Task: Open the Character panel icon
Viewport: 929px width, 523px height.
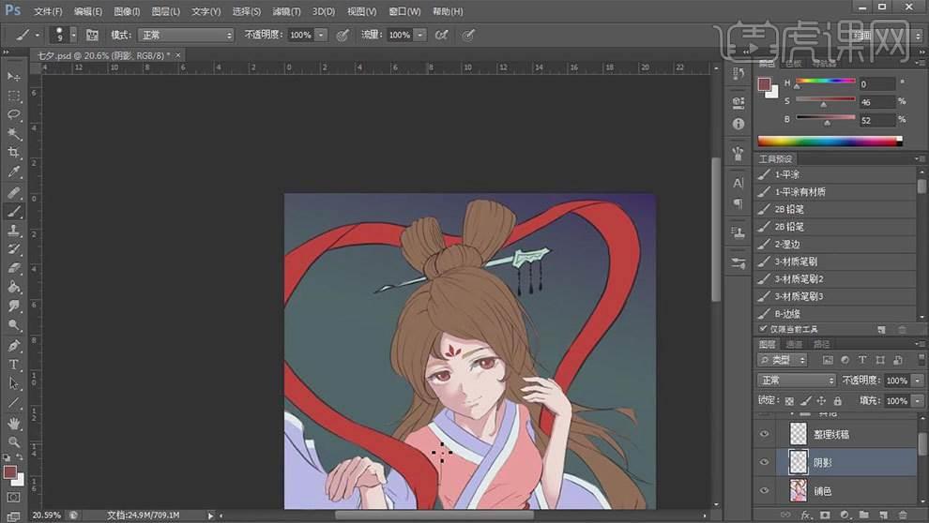Action: click(x=739, y=183)
